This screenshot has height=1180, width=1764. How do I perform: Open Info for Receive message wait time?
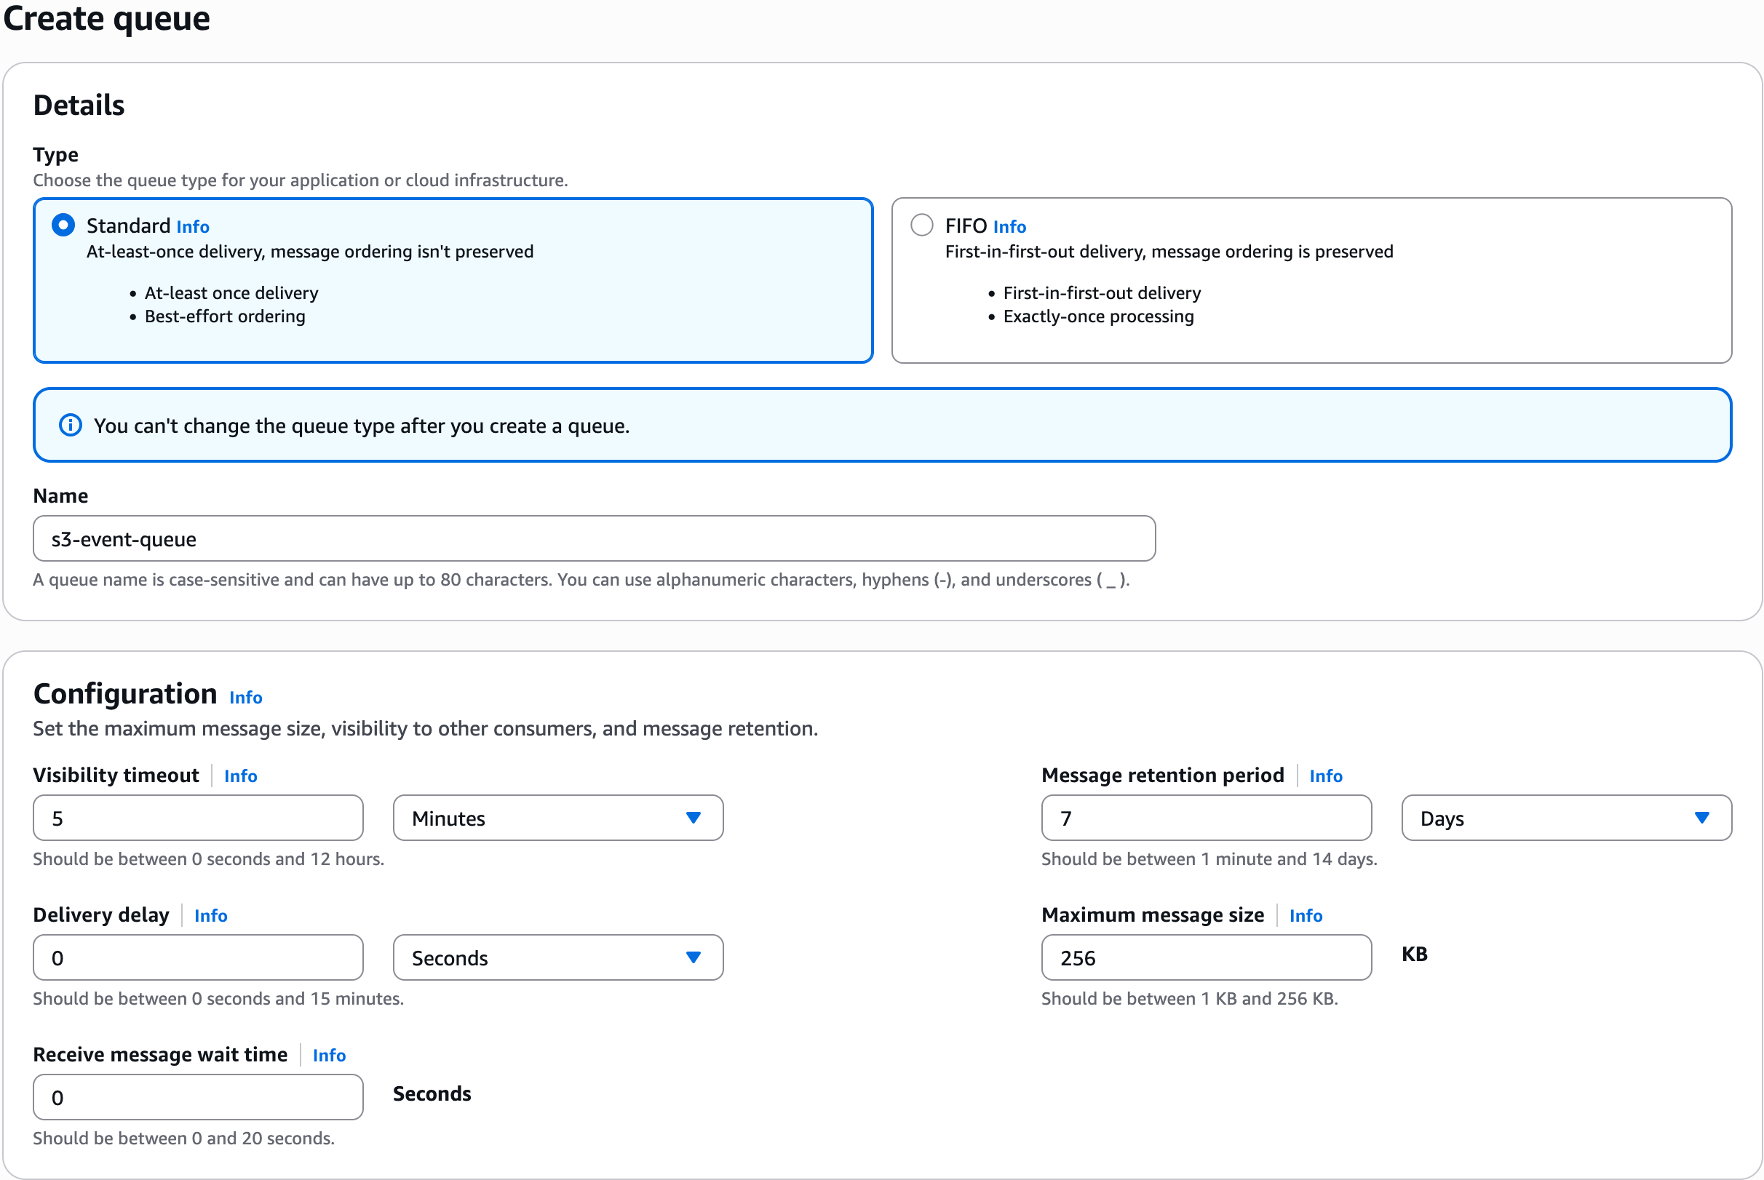tap(329, 1055)
